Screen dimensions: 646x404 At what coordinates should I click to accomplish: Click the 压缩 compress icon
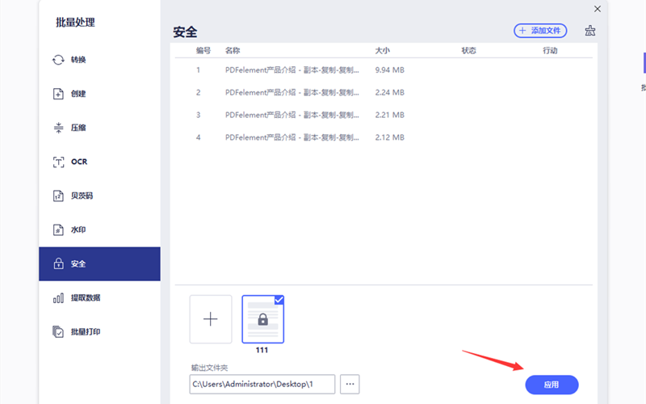(58, 128)
